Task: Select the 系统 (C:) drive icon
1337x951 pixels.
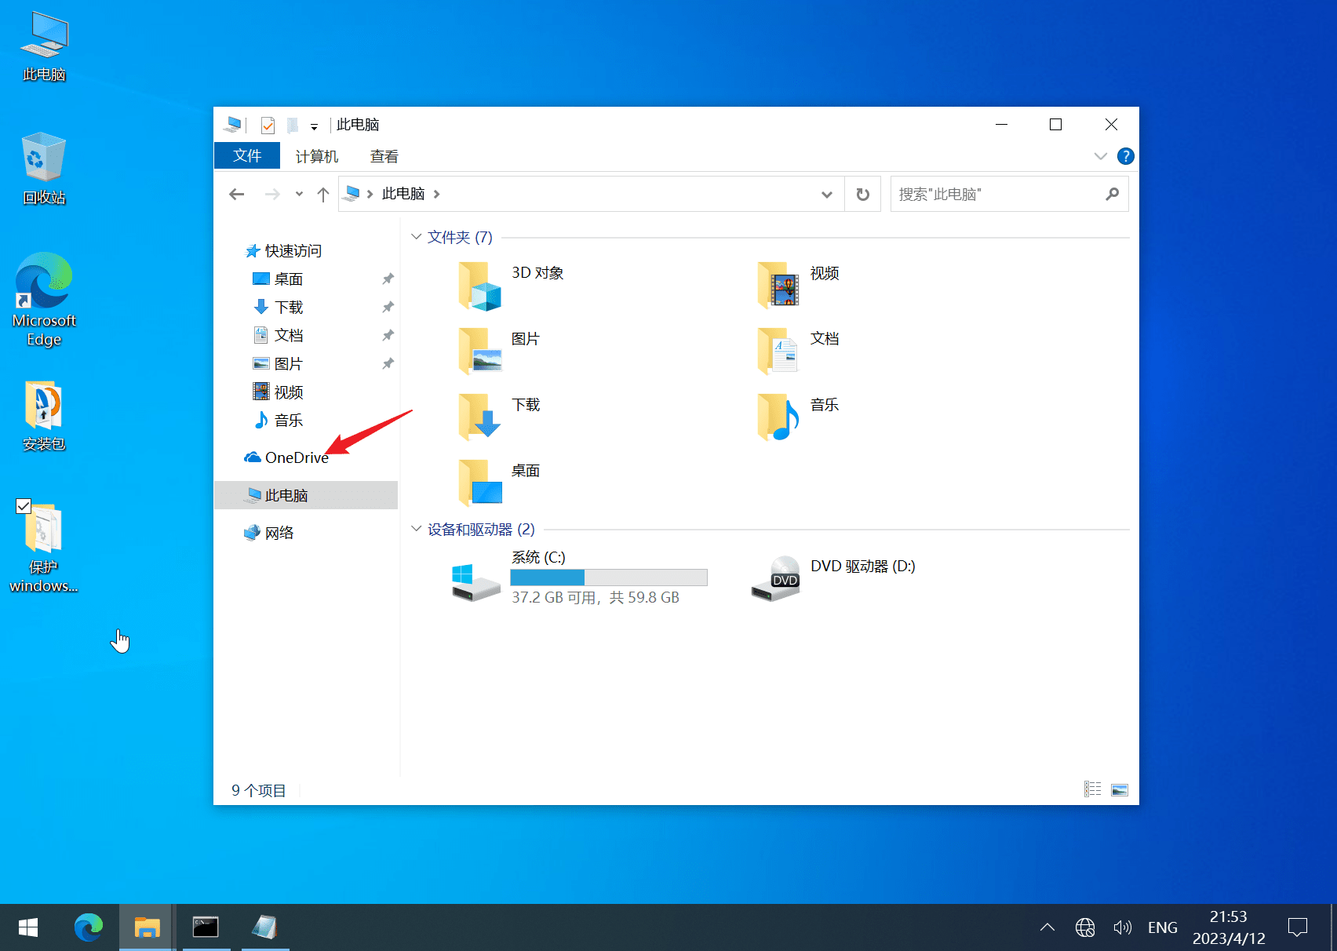Action: (x=475, y=582)
